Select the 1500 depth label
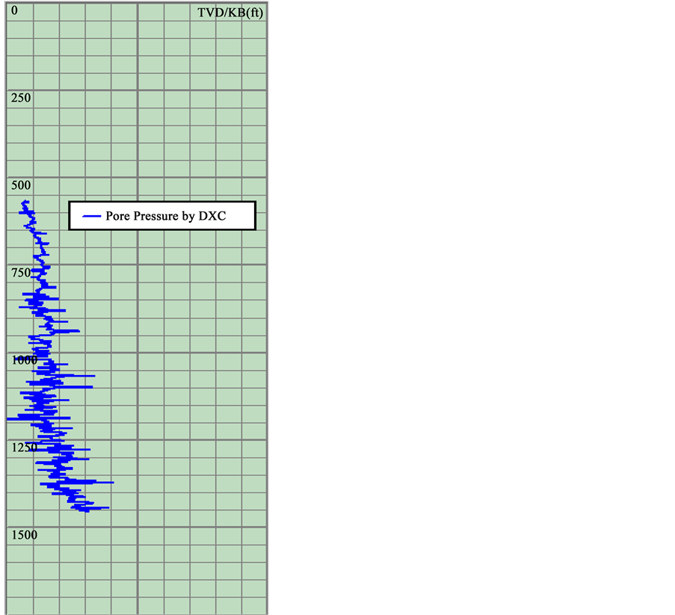Screen dimensions: 675x615 point(24,535)
